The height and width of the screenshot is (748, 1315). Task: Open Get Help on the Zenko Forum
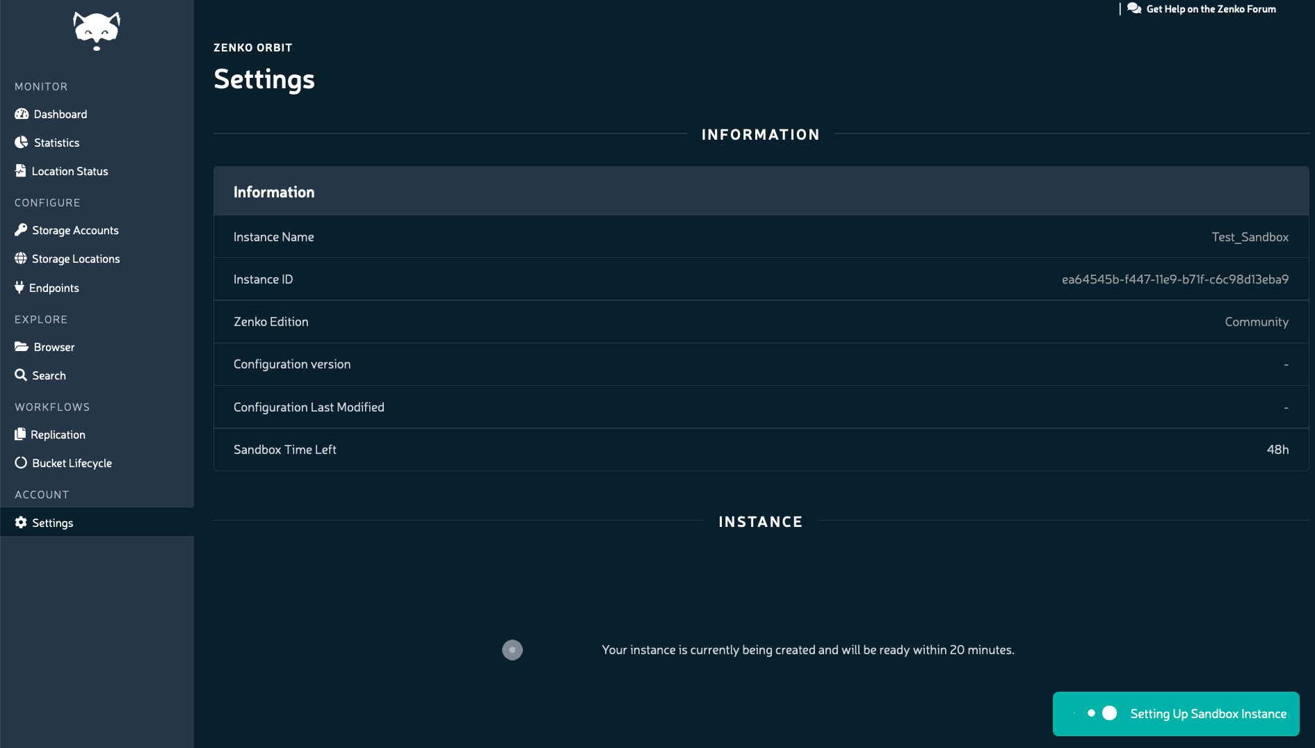(x=1211, y=9)
